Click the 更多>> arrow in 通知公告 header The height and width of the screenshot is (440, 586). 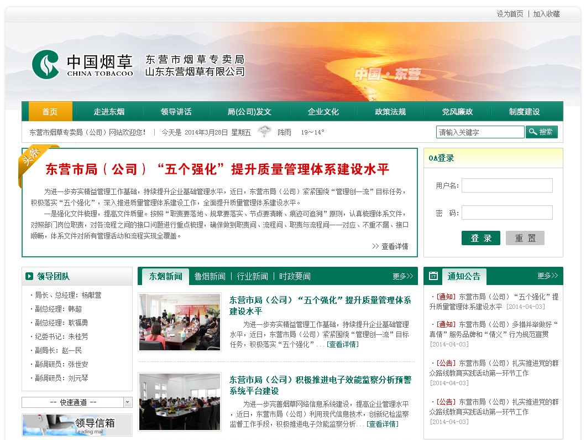(x=547, y=276)
